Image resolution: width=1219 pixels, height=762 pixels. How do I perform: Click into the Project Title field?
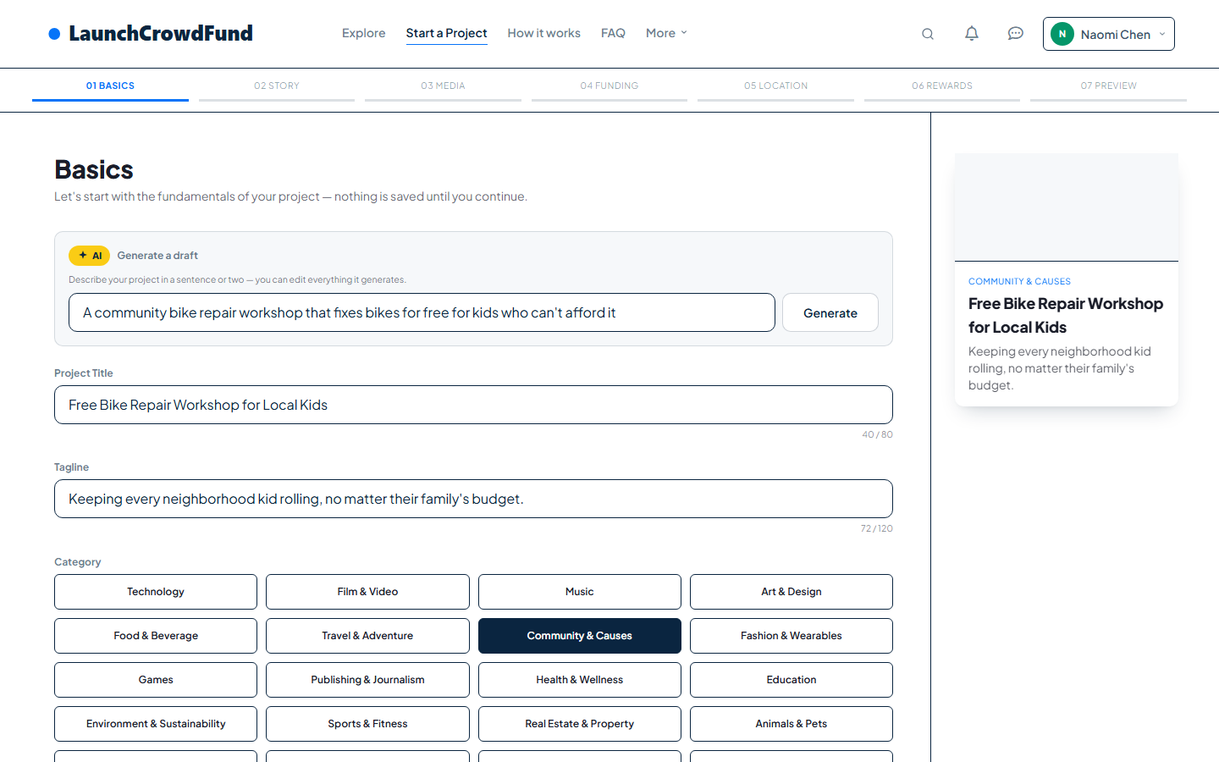tap(473, 405)
